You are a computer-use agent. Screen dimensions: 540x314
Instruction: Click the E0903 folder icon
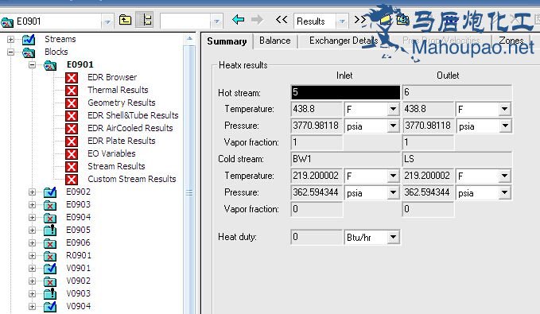click(x=50, y=205)
